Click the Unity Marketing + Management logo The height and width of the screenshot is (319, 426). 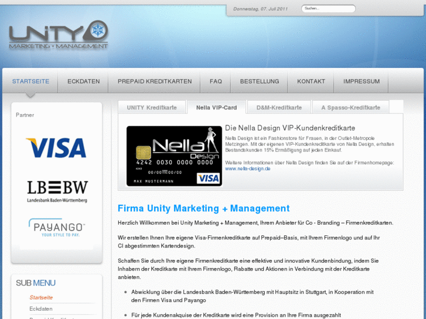(59, 35)
